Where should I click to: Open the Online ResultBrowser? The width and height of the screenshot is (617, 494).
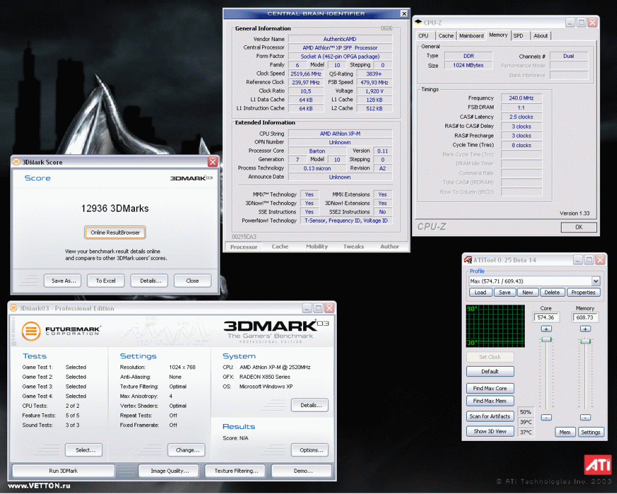115,232
